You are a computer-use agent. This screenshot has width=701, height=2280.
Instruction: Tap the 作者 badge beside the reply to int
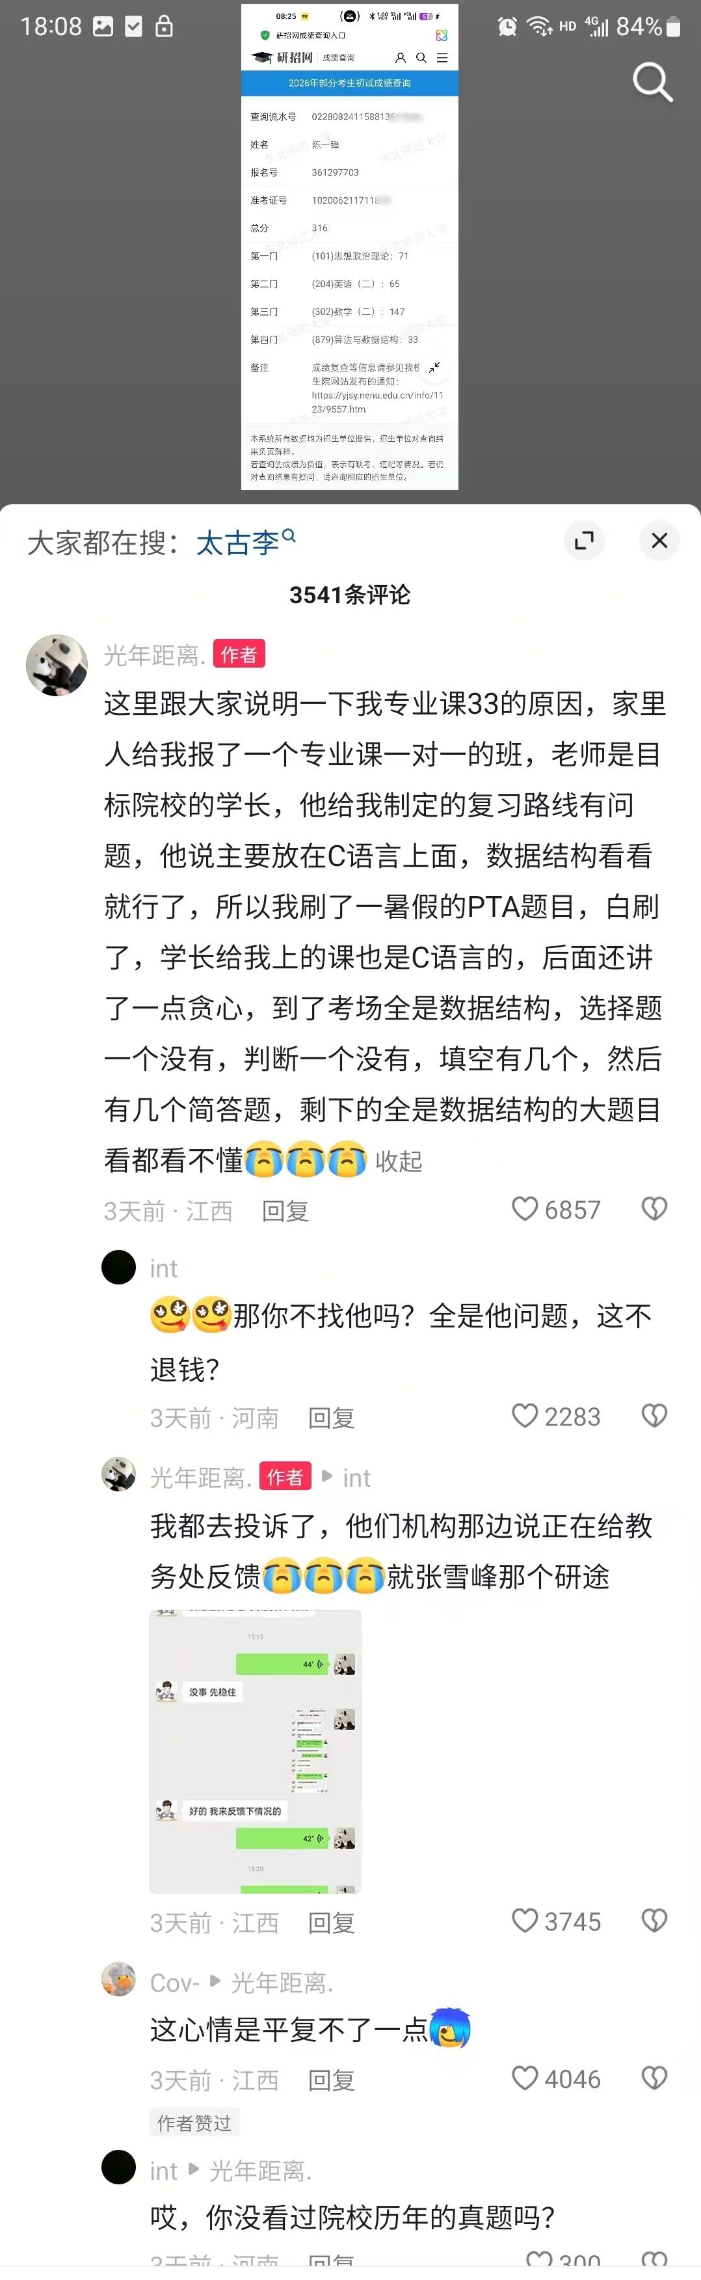(285, 1476)
